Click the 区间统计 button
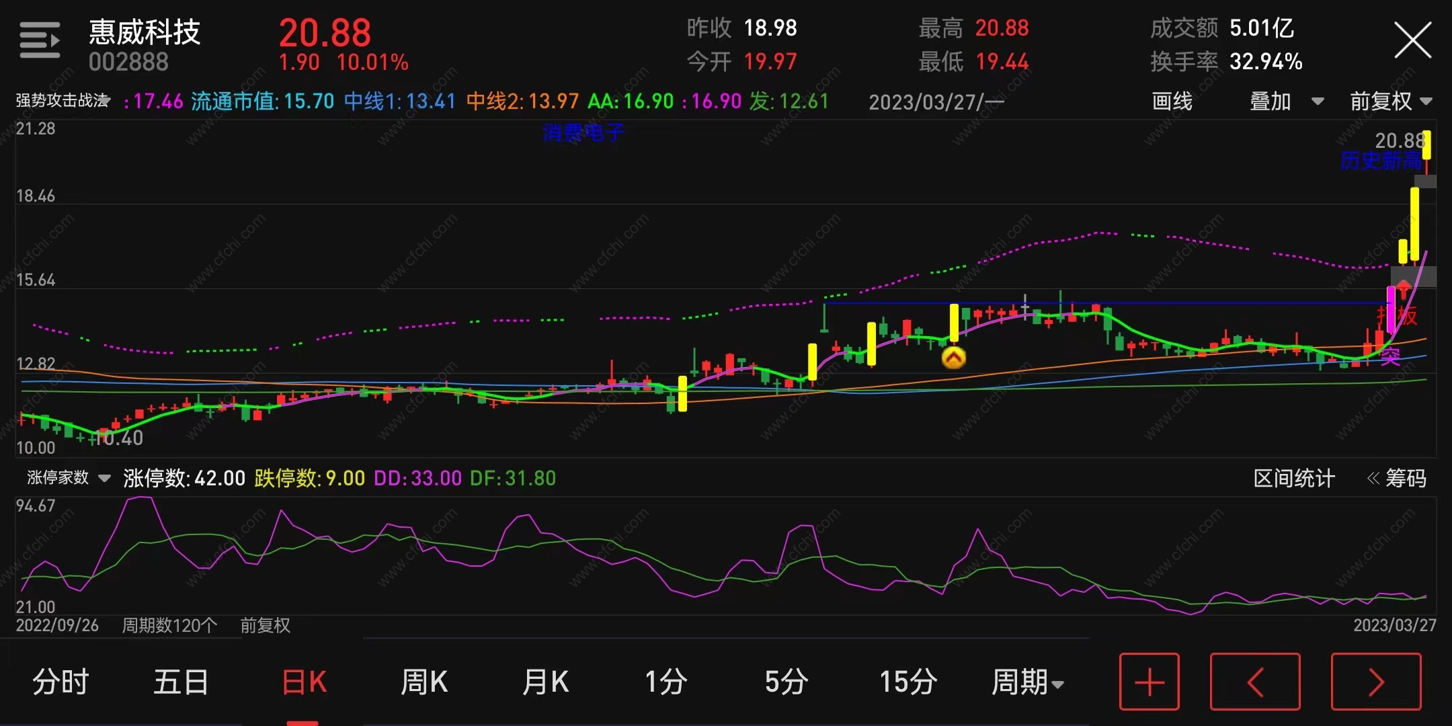This screenshot has height=726, width=1452. (x=1293, y=478)
